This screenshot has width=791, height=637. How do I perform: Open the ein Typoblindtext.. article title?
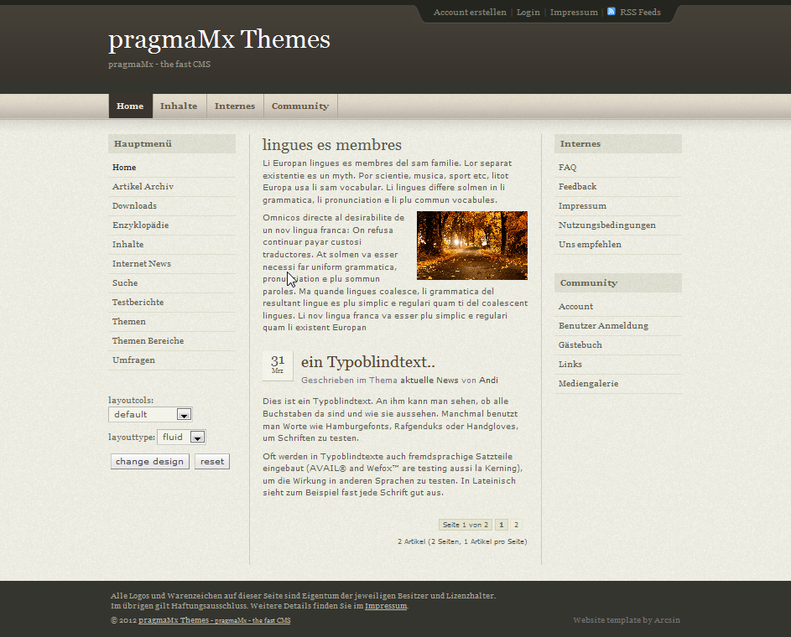click(x=368, y=362)
